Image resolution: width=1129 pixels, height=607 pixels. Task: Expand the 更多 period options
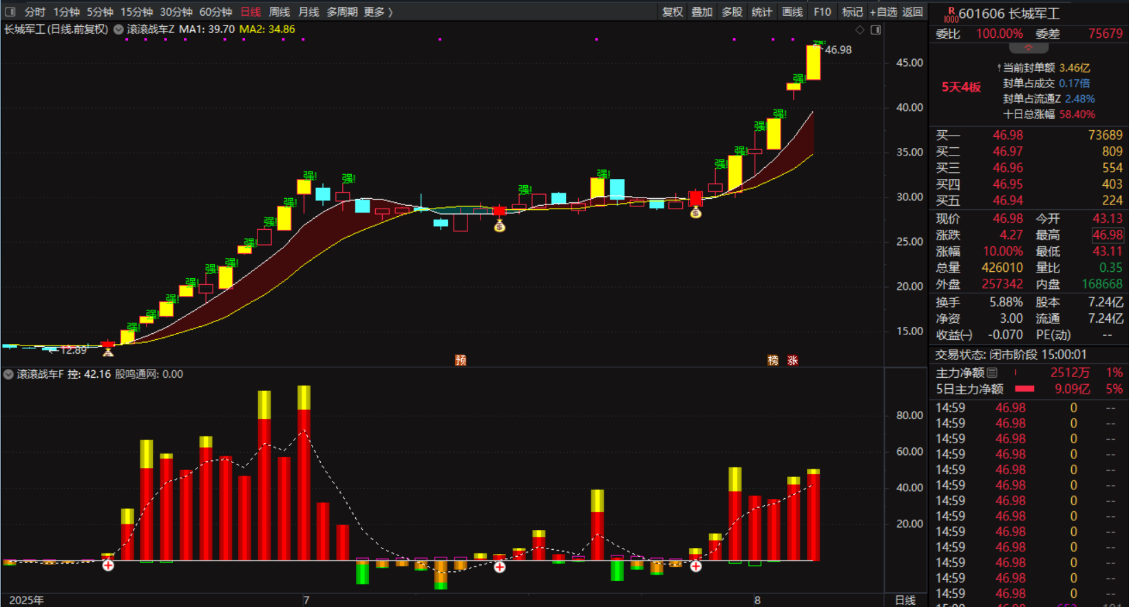coord(378,12)
